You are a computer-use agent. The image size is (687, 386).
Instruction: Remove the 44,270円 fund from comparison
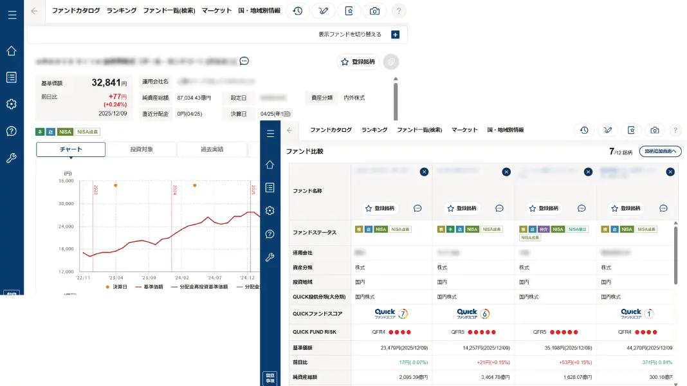[x=670, y=172]
